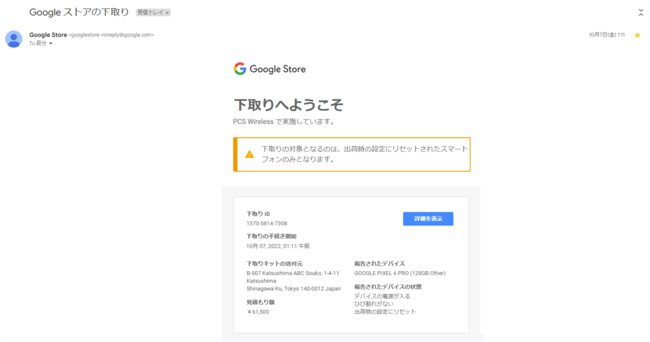Select the Google Store sender name

pyautogui.click(x=48, y=35)
